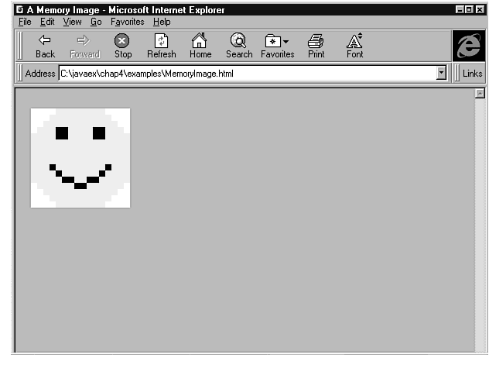Select the View menu
Image resolution: width=489 pixels, height=368 pixels.
tap(72, 22)
